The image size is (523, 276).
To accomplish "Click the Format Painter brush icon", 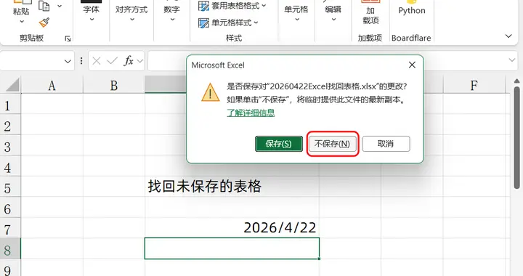I will pyautogui.click(x=44, y=23).
